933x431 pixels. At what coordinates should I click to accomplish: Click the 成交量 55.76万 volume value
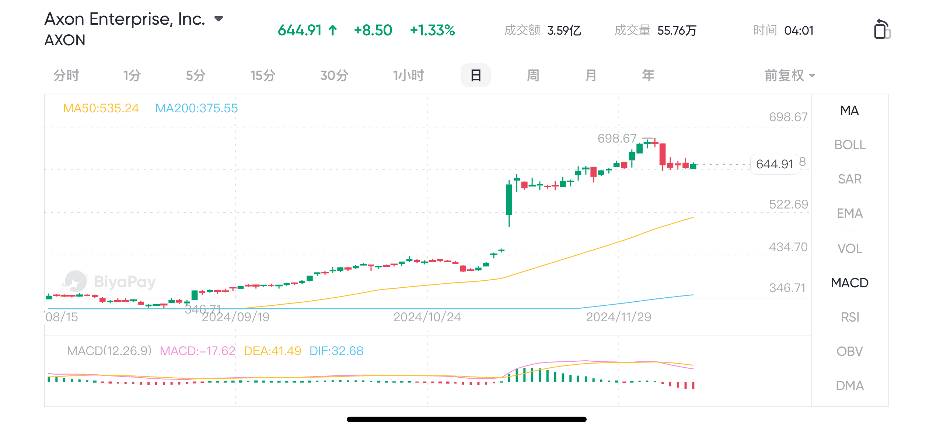pos(656,30)
